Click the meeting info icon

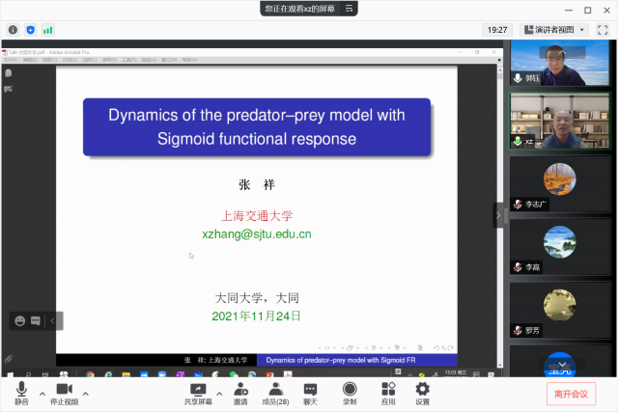click(x=13, y=30)
